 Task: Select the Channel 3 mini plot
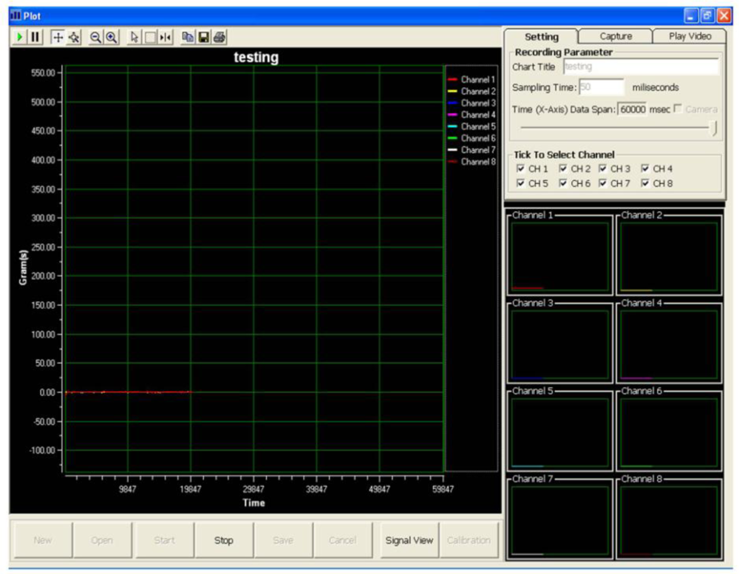click(559, 344)
